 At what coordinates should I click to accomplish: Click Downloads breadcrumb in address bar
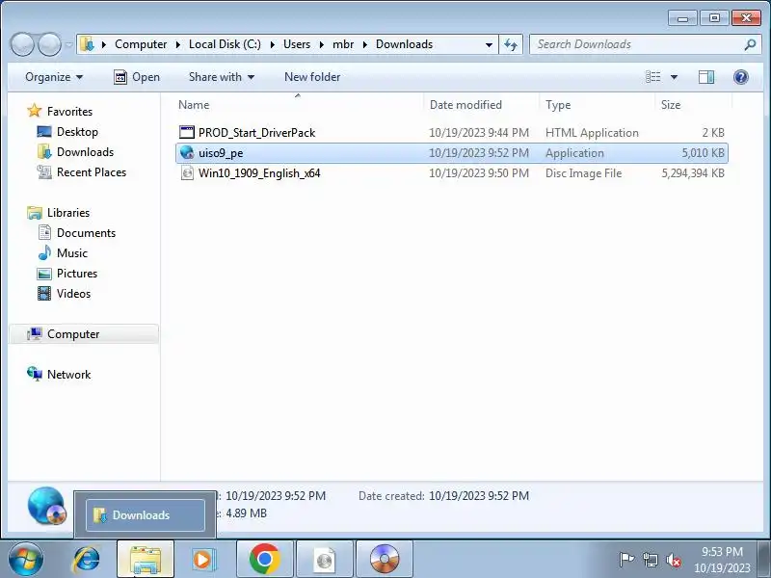[x=404, y=44]
